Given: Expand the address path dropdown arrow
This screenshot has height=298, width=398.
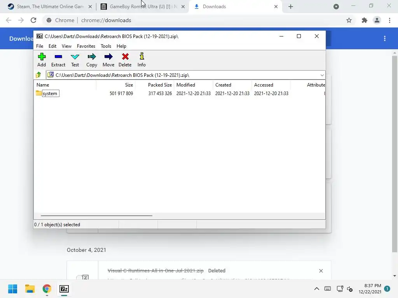Looking at the screenshot, I should point(322,75).
